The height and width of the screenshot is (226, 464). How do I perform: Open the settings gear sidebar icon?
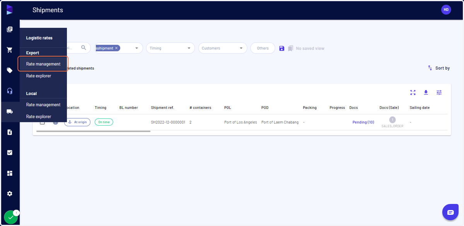coord(10,194)
